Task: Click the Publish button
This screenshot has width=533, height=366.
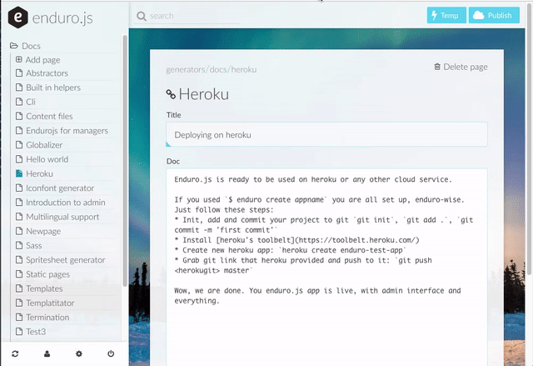Action: [494, 15]
